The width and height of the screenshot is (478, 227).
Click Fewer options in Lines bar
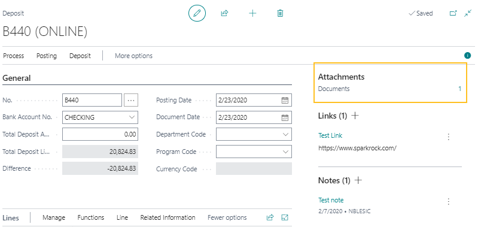[227, 217]
